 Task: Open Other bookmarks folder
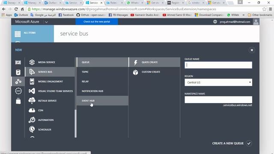tap(260, 15)
